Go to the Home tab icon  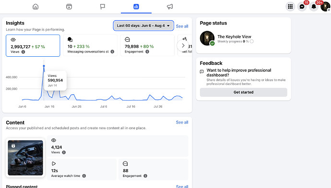35,7
